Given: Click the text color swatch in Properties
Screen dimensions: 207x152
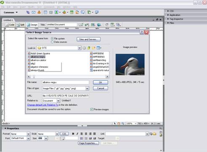Looking at the screenshot, I should (62, 138).
